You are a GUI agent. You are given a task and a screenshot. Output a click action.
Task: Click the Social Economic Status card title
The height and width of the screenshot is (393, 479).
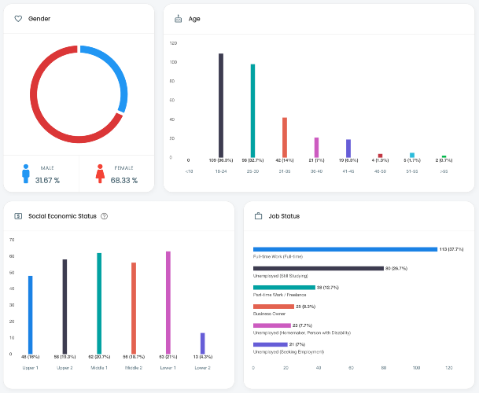pos(62,216)
